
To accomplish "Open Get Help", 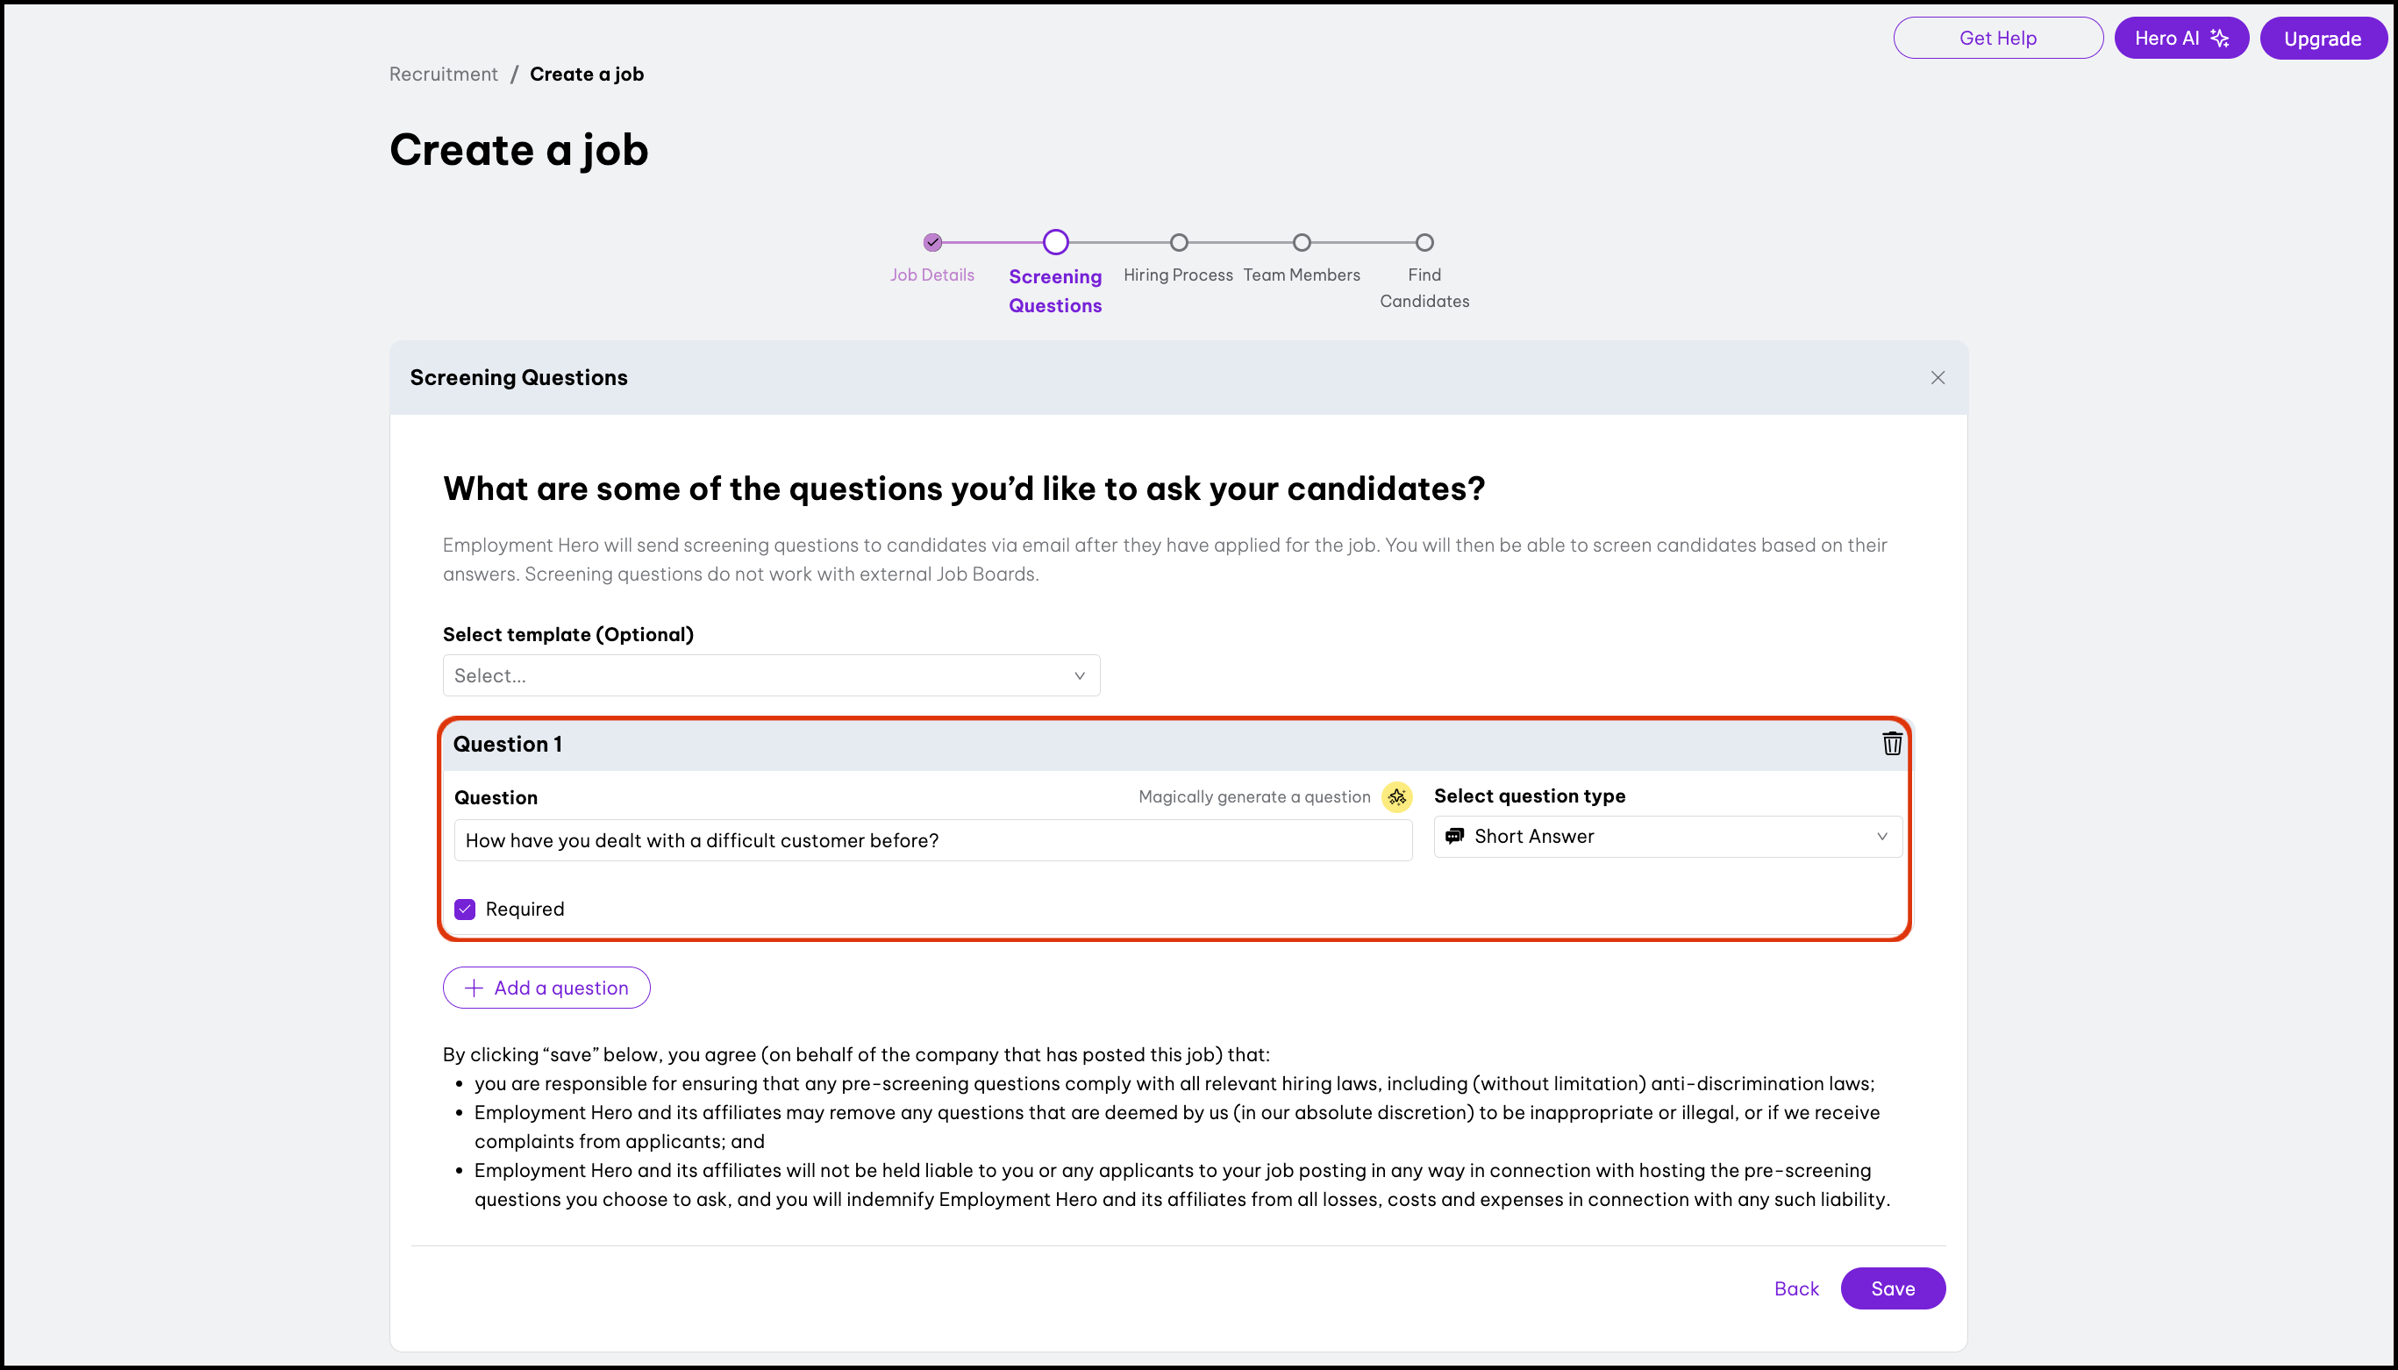I will coord(1997,39).
